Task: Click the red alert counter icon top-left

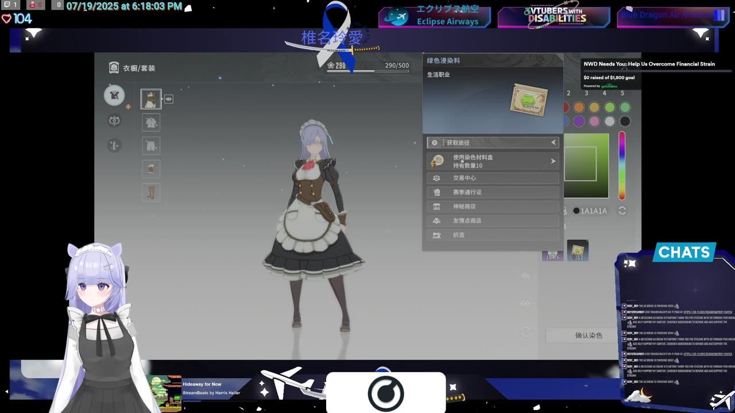Action: click(36, 5)
